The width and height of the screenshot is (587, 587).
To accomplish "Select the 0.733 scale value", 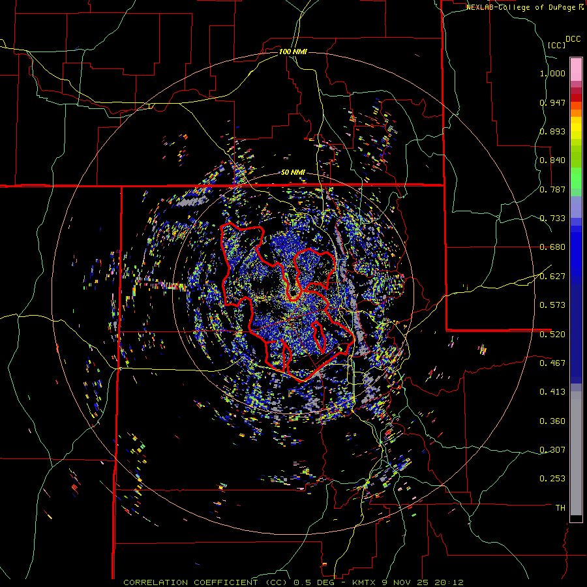I will tap(552, 218).
